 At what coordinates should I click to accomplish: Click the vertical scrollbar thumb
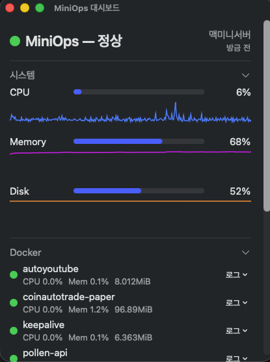coord(267,116)
